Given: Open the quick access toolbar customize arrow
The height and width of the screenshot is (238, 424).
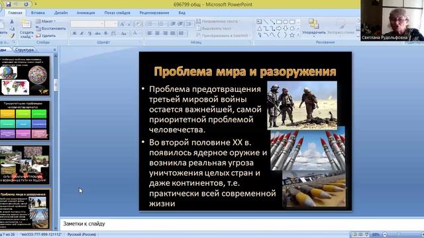Looking at the screenshot, I should [x=35, y=5].
